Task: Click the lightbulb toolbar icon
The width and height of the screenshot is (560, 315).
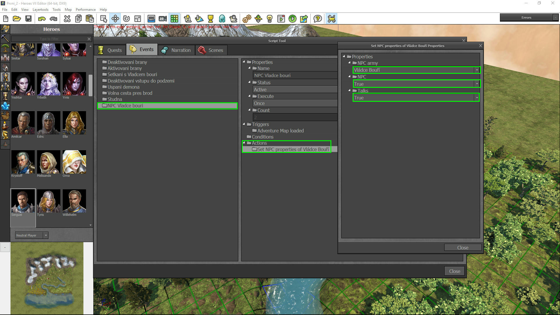Action: (269, 19)
